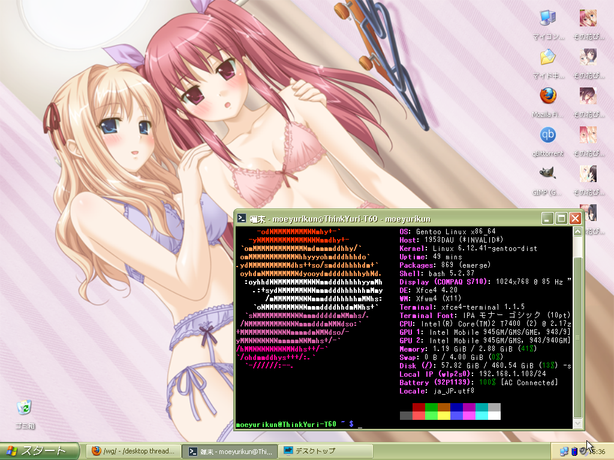Click the dark blue color block in terminal
614x460 pixels.
(x=456, y=407)
